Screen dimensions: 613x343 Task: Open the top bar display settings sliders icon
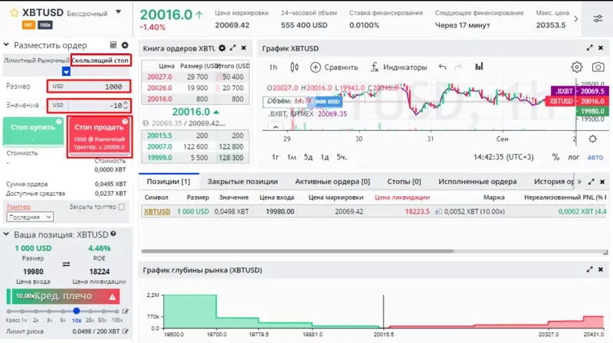[x=598, y=18]
